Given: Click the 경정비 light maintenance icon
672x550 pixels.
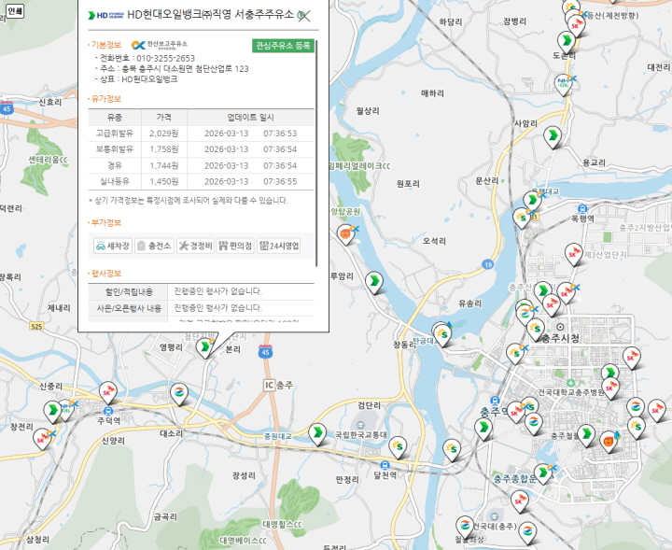Looking at the screenshot, I should [196, 246].
